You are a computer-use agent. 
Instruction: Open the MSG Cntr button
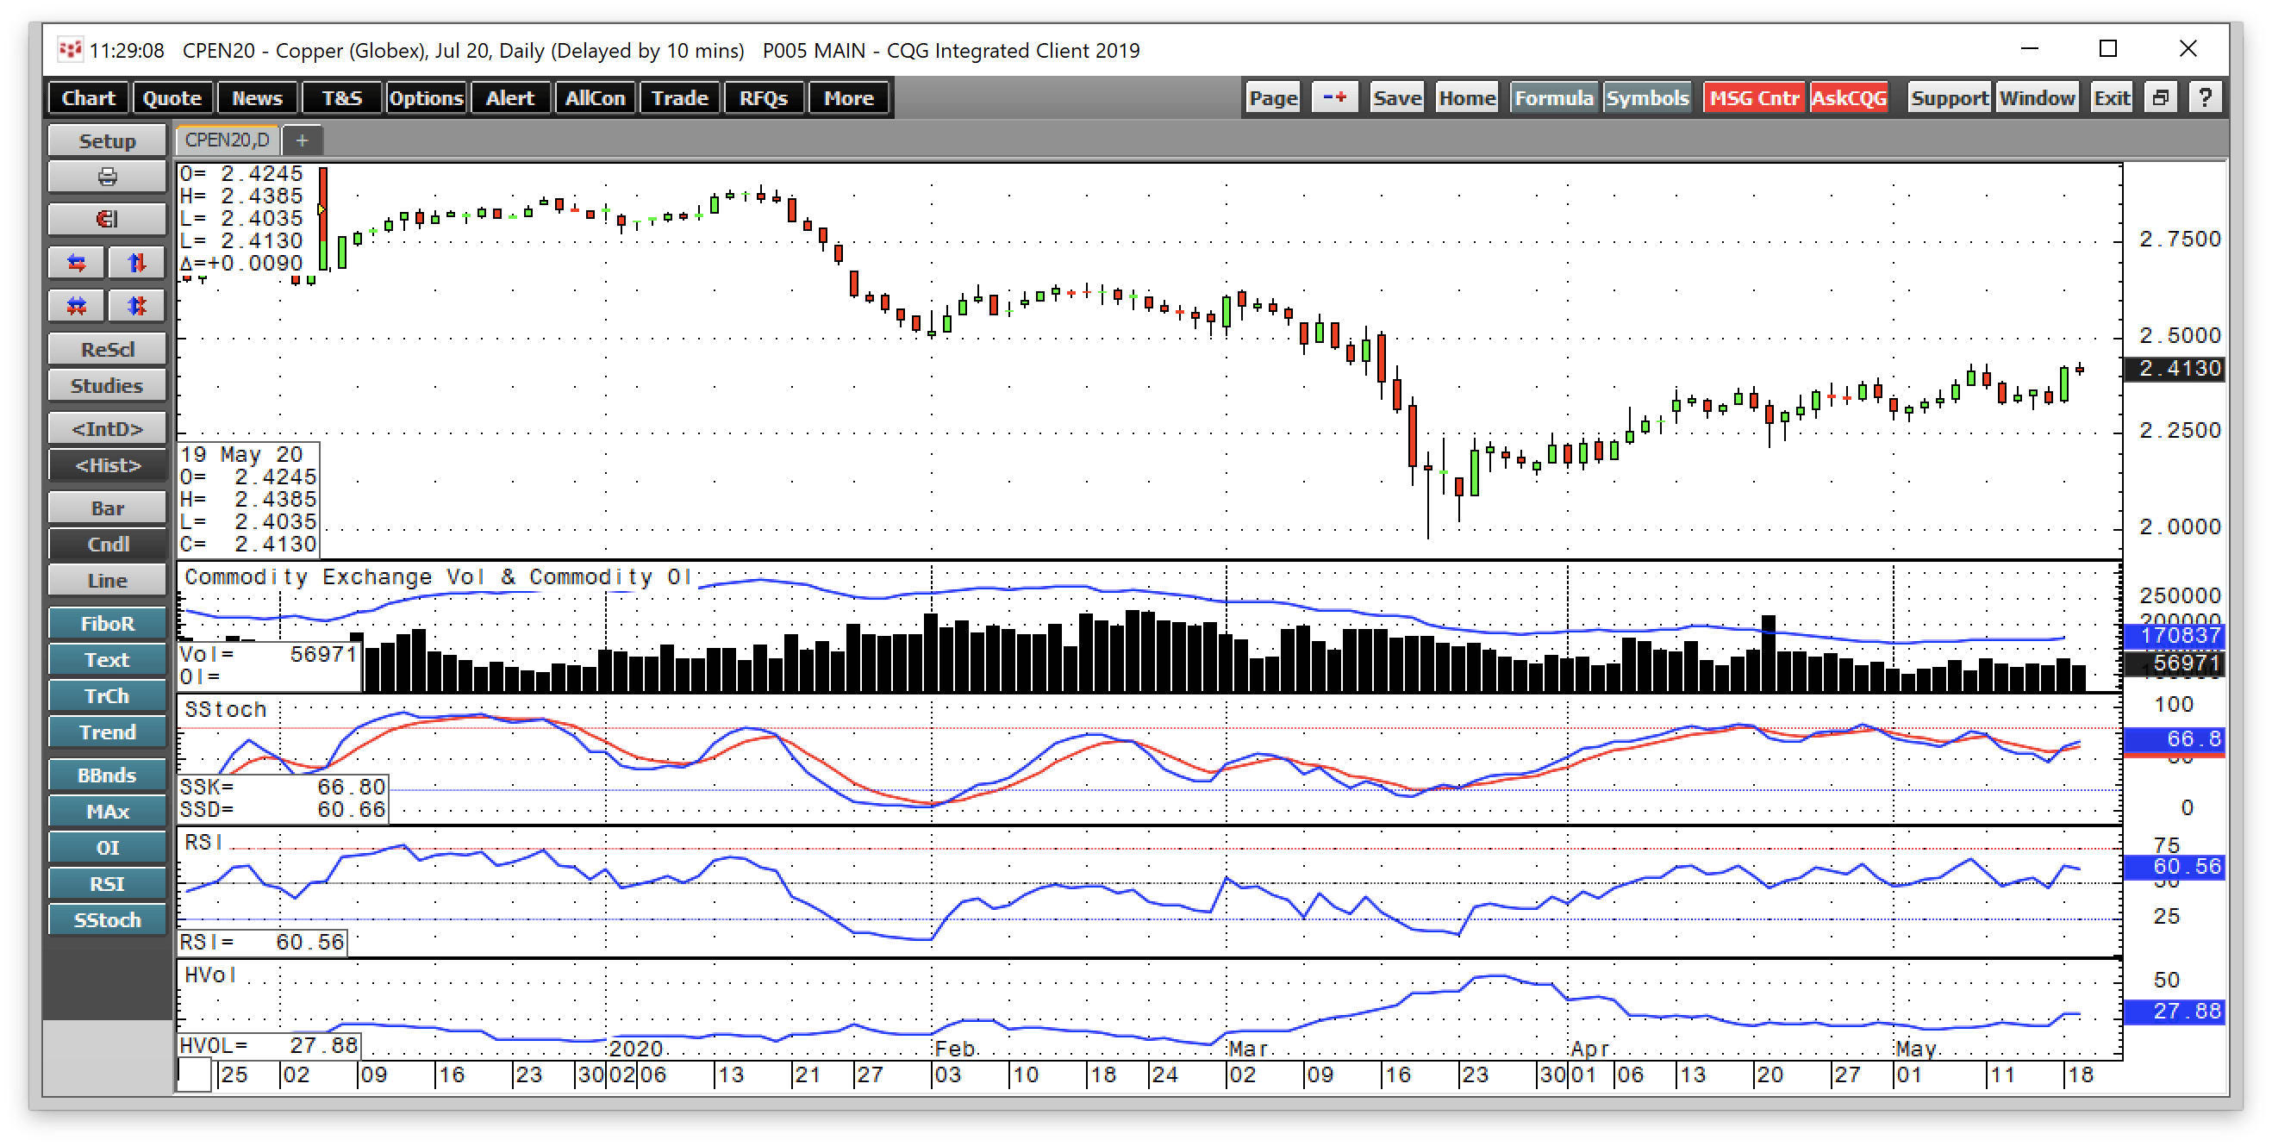coord(1755,98)
